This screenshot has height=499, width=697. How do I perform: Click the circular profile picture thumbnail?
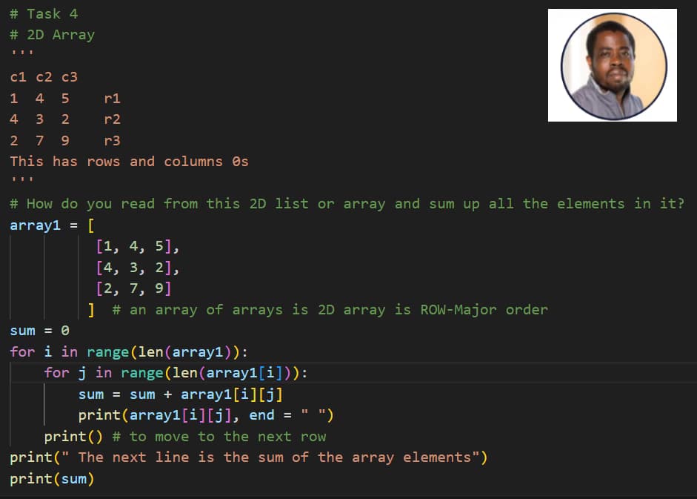point(612,65)
